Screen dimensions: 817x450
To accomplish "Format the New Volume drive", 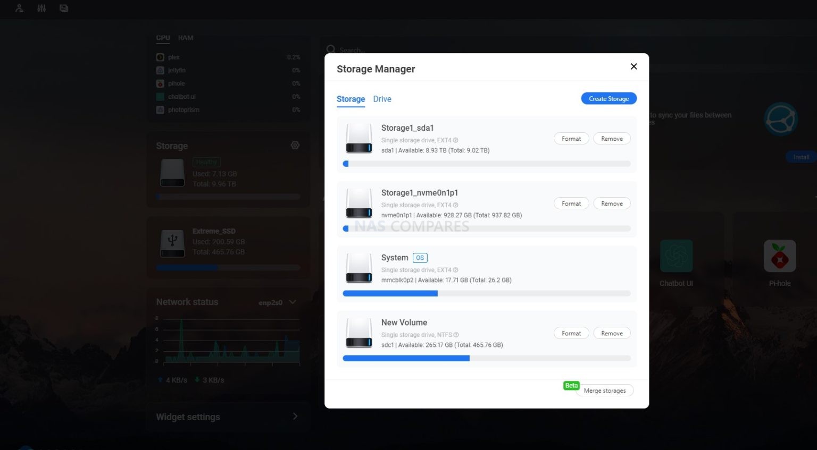I will [571, 333].
